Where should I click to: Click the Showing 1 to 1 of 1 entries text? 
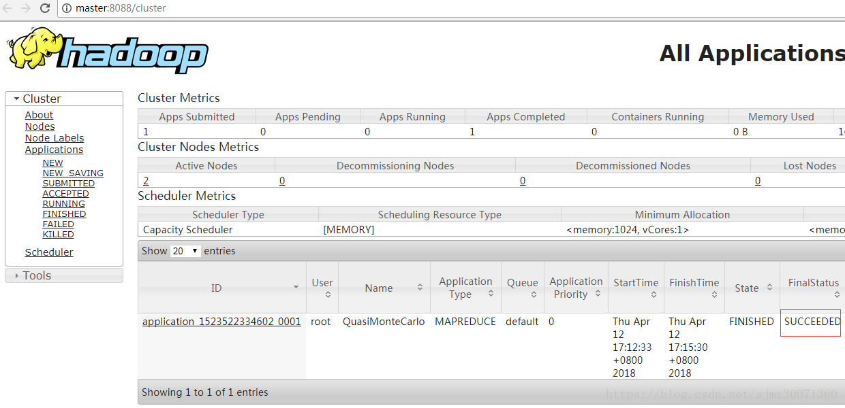click(205, 392)
